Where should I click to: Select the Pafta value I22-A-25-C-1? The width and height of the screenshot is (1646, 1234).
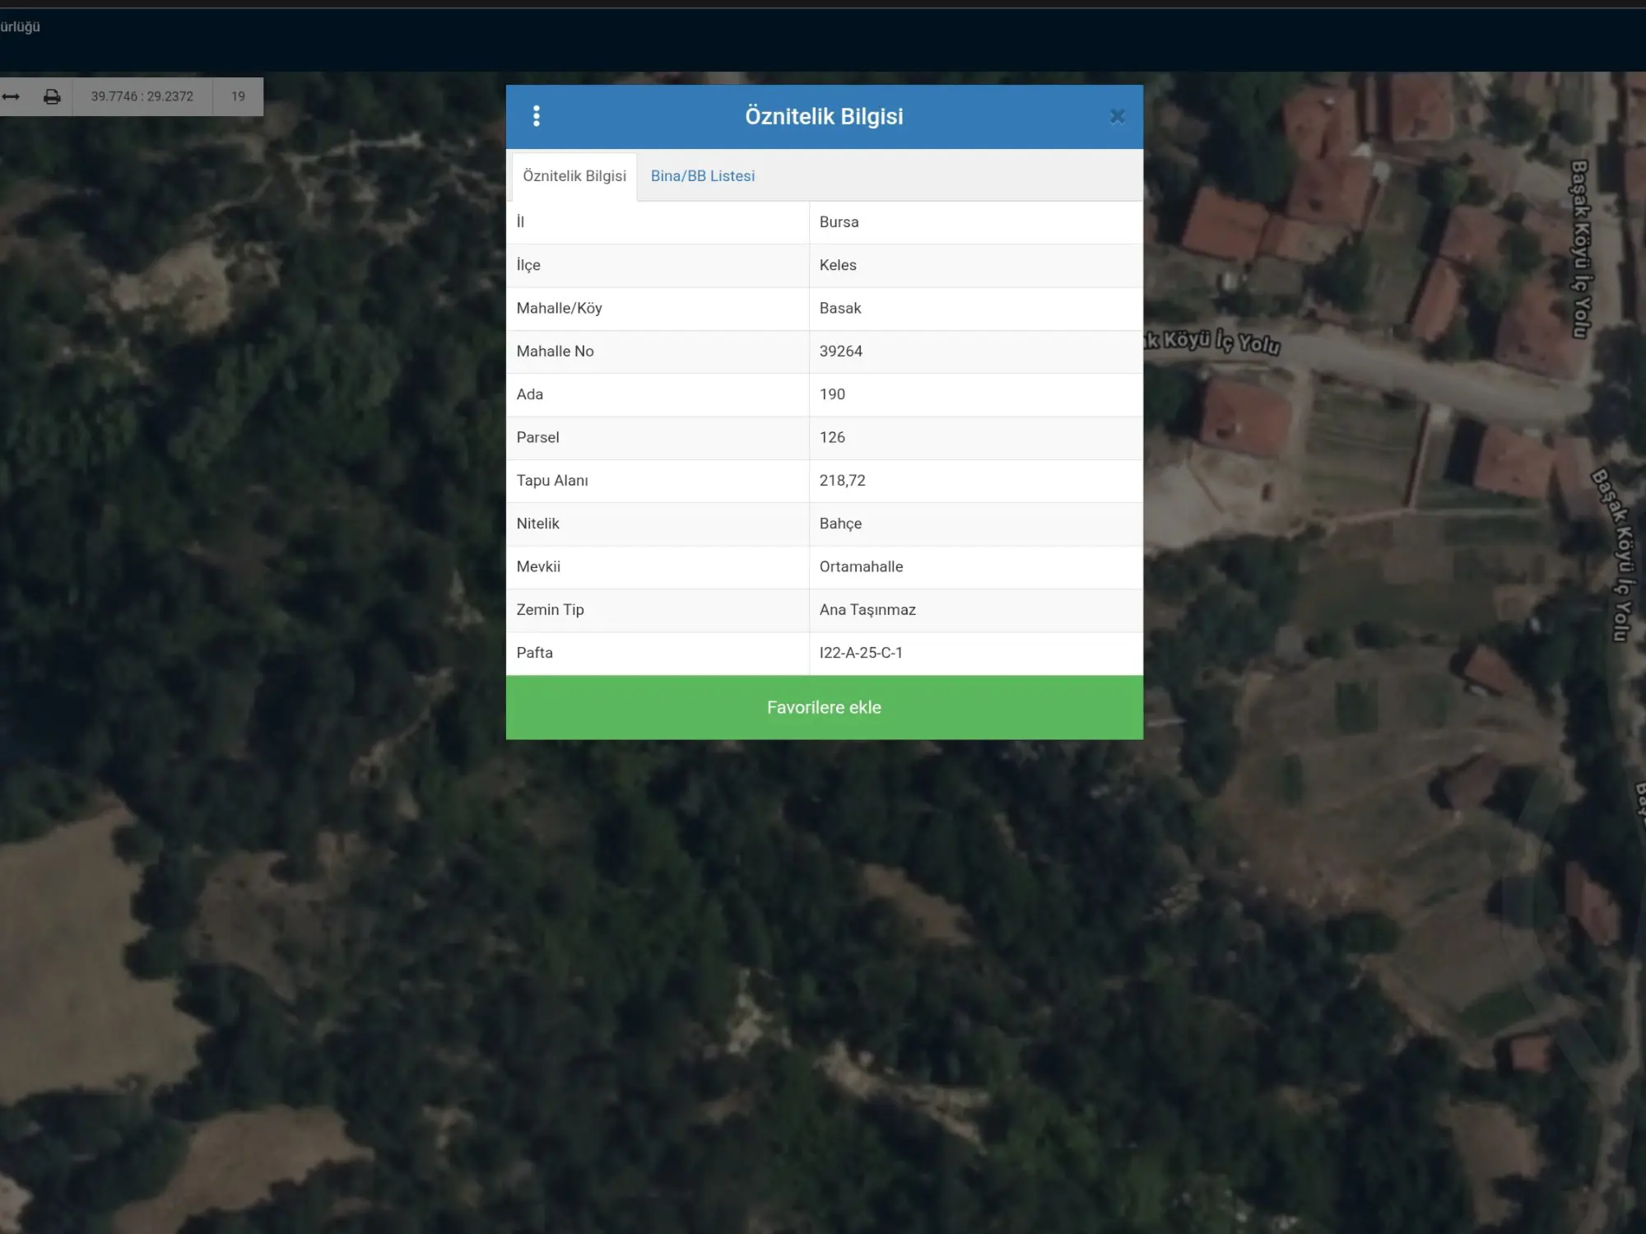click(x=975, y=653)
